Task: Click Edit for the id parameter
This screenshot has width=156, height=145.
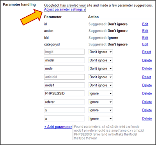Action: (x=145, y=24)
